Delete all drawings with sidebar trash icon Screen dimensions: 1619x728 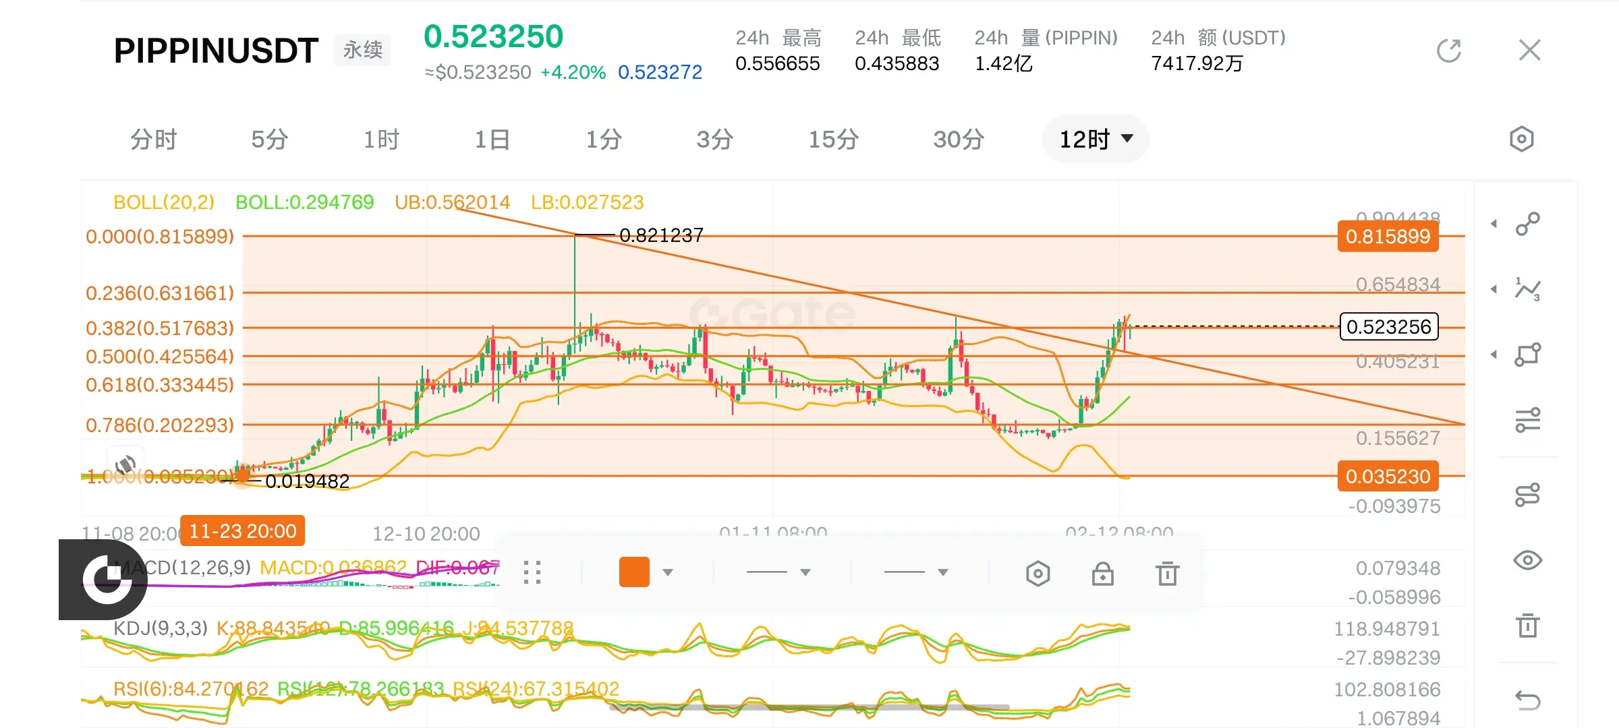[1527, 626]
